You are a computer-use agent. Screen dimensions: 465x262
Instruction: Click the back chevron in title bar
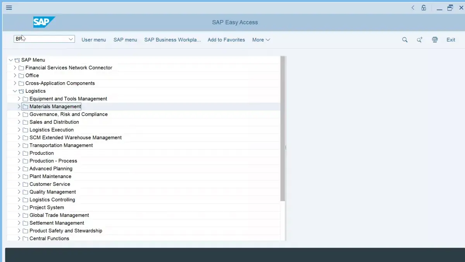pos(413,7)
